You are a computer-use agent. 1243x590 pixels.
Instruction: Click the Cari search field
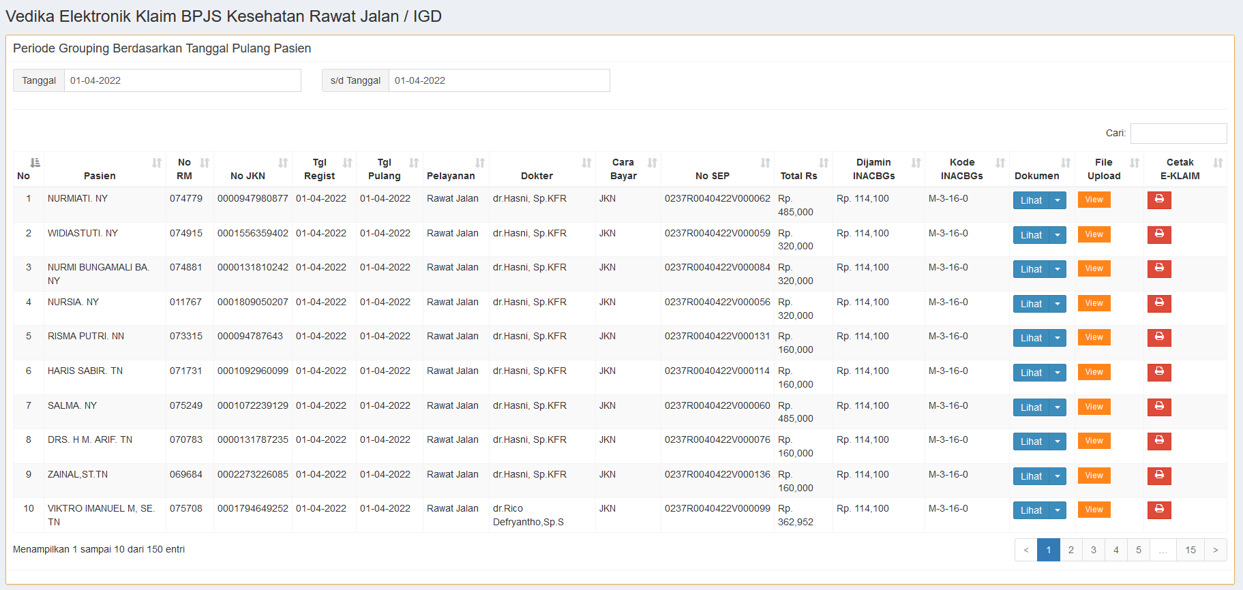point(1178,134)
